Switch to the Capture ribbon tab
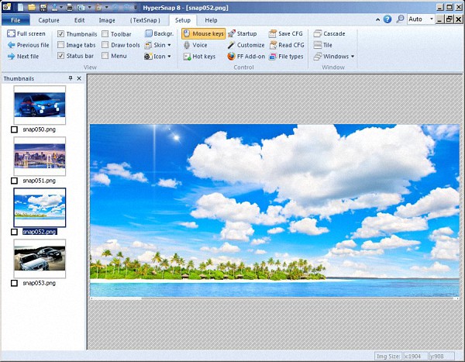The height and width of the screenshot is (362, 465). [49, 19]
